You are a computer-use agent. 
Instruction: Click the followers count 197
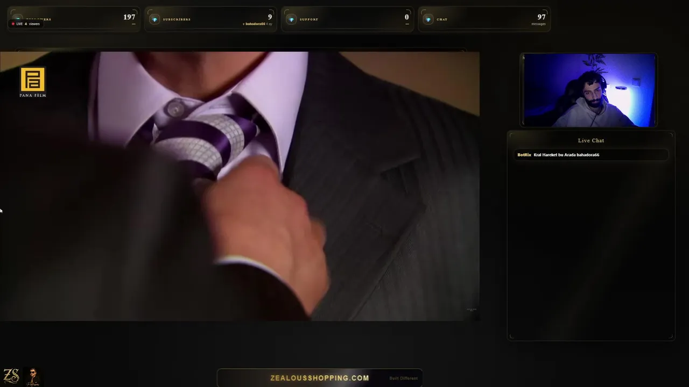[x=129, y=17]
